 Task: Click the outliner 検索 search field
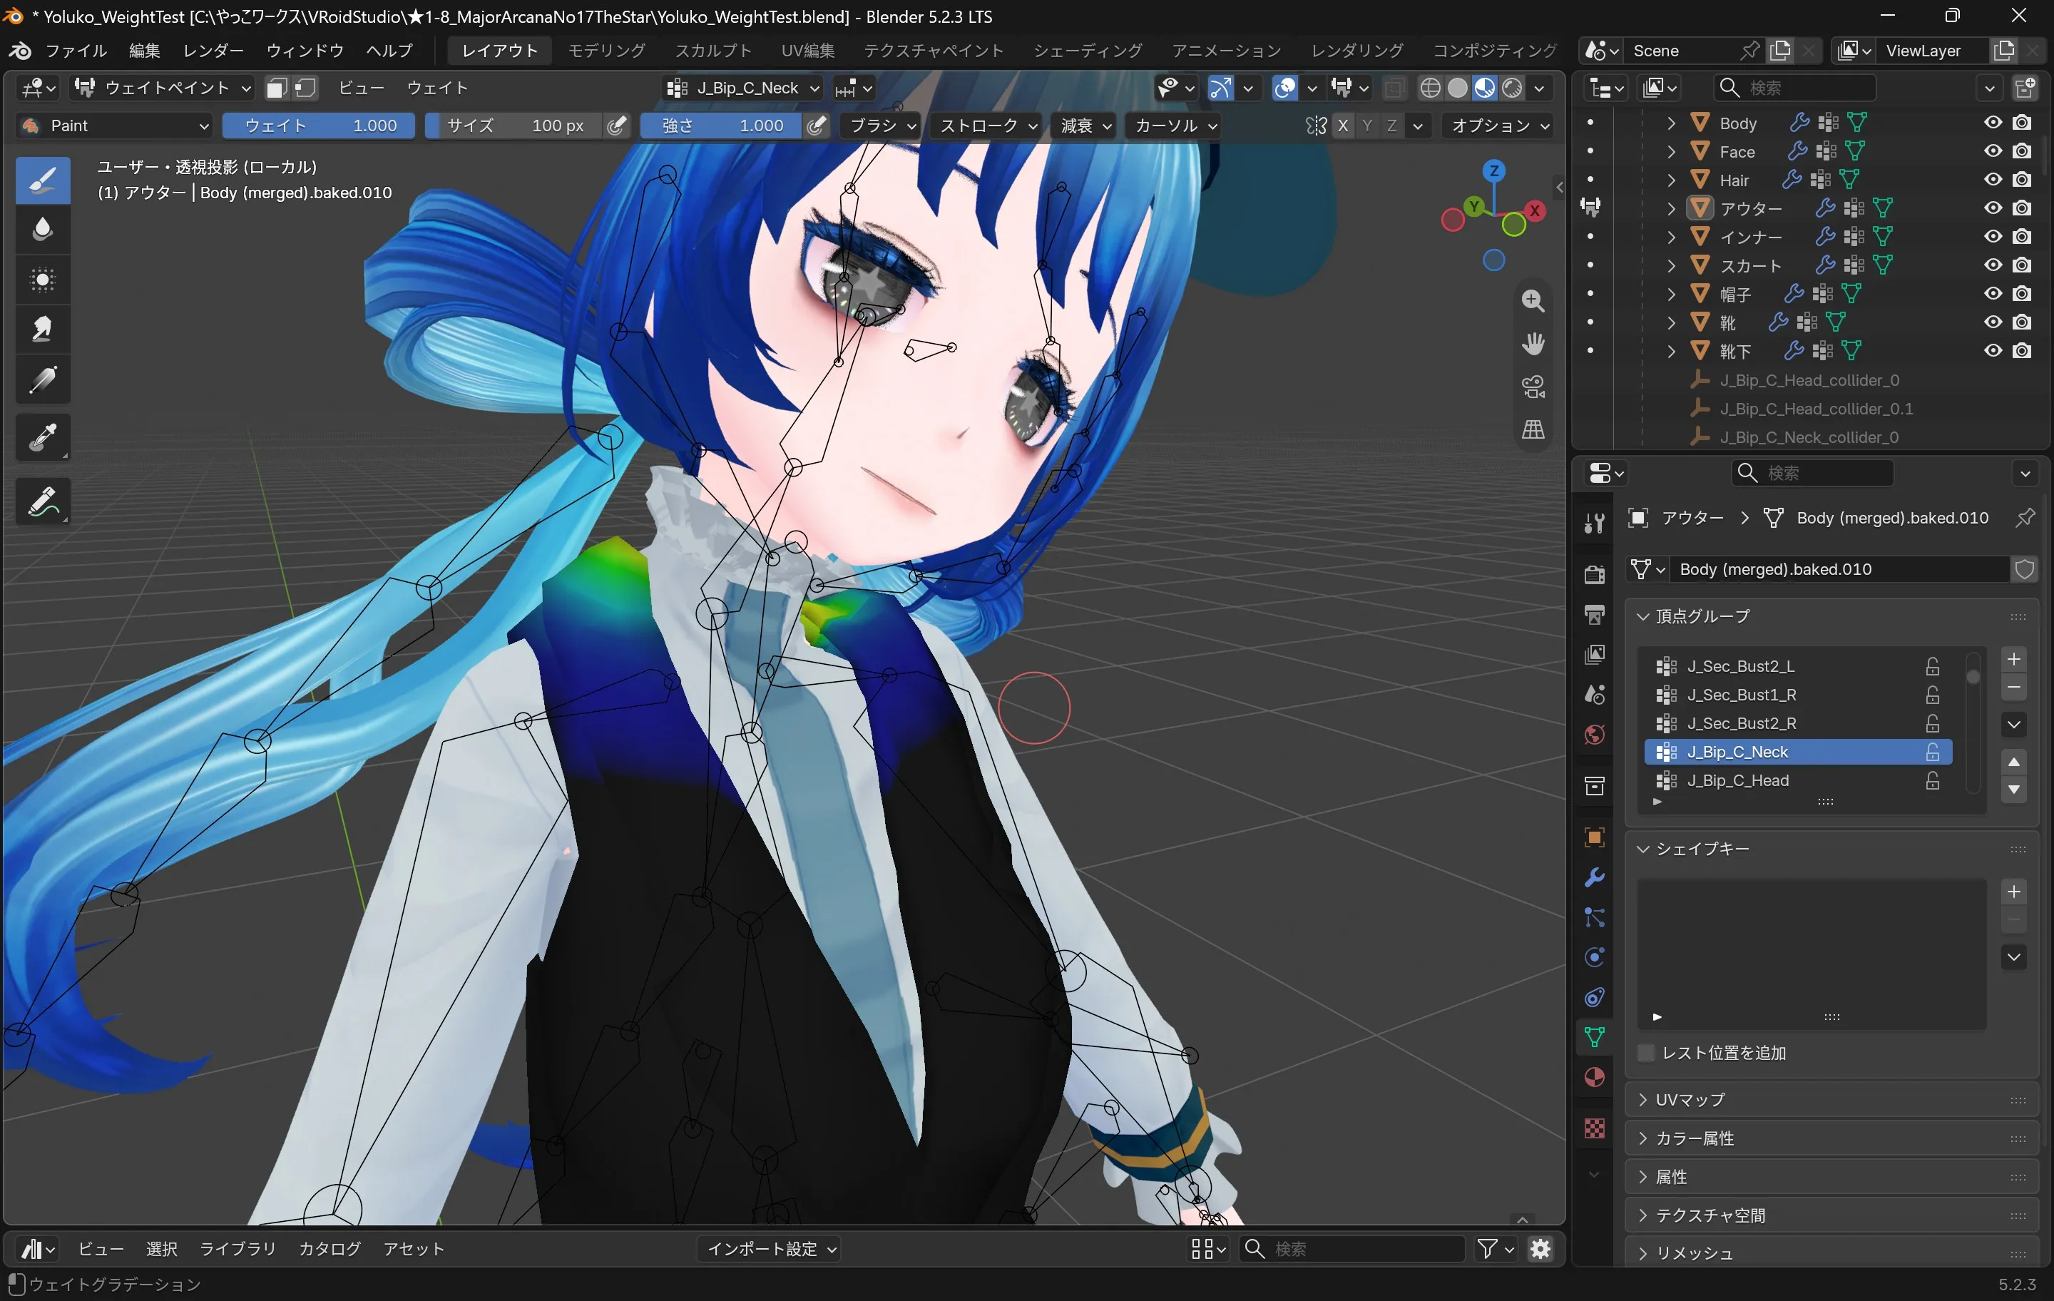tap(1794, 88)
